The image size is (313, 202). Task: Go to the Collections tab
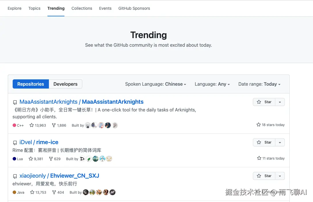click(82, 8)
